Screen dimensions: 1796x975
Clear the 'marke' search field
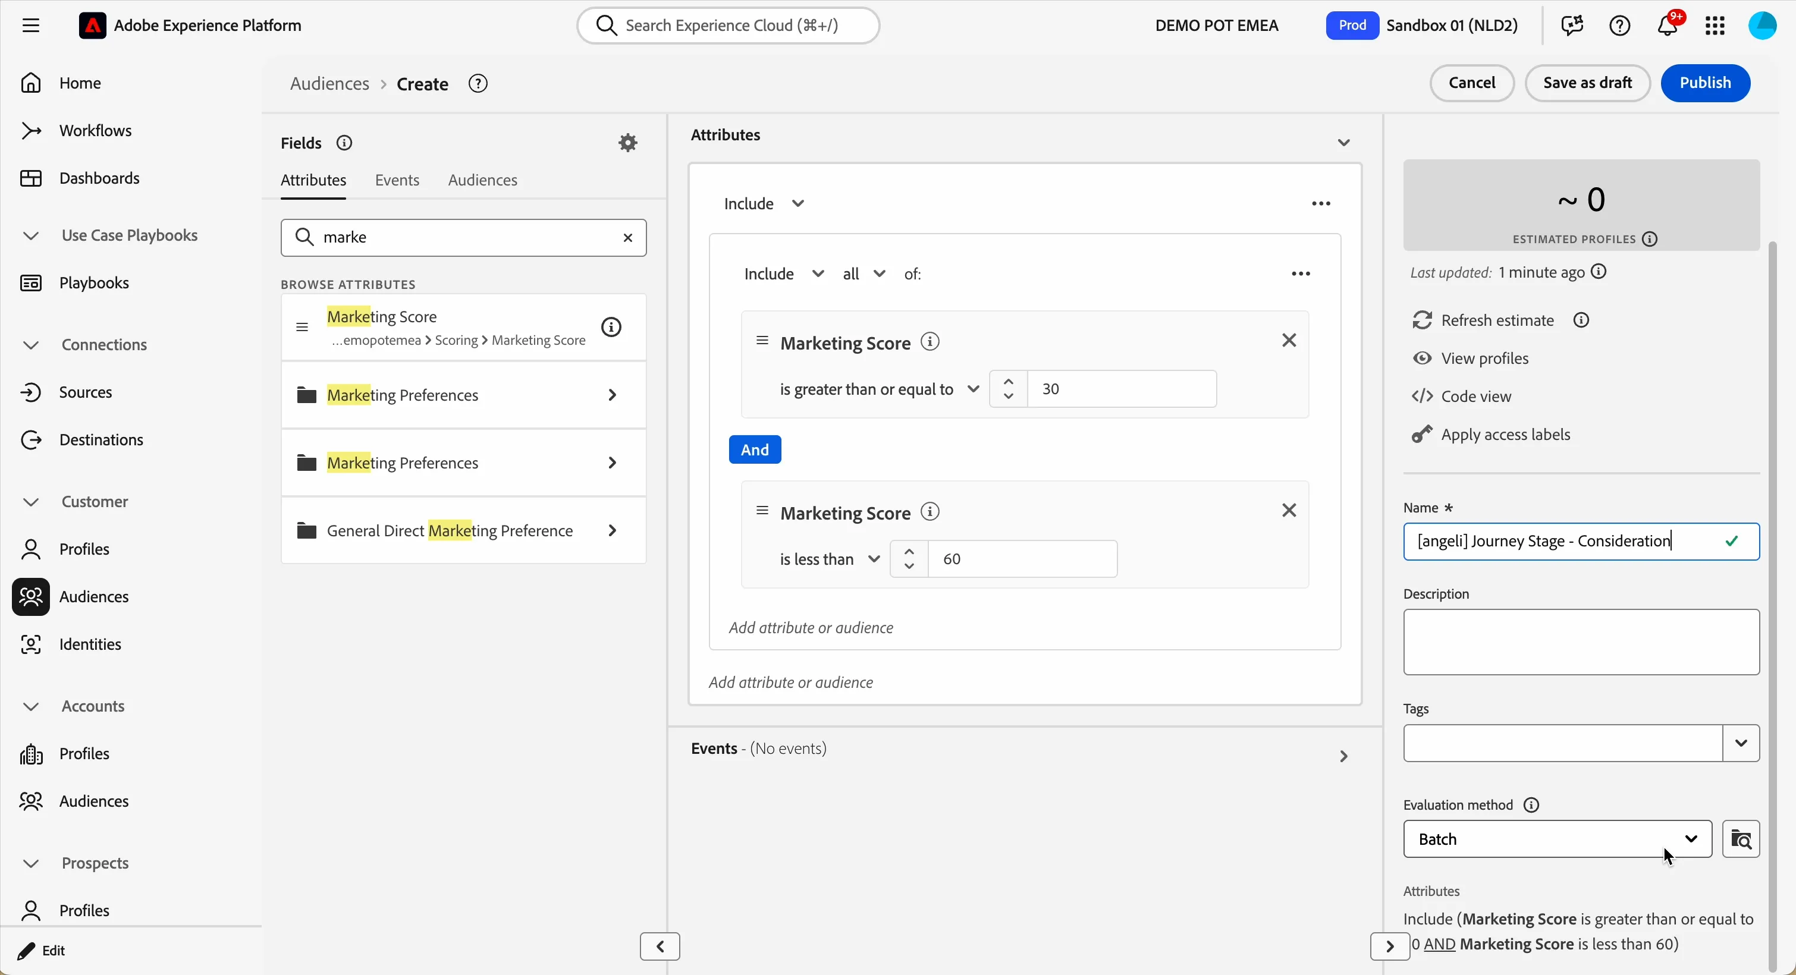point(627,238)
